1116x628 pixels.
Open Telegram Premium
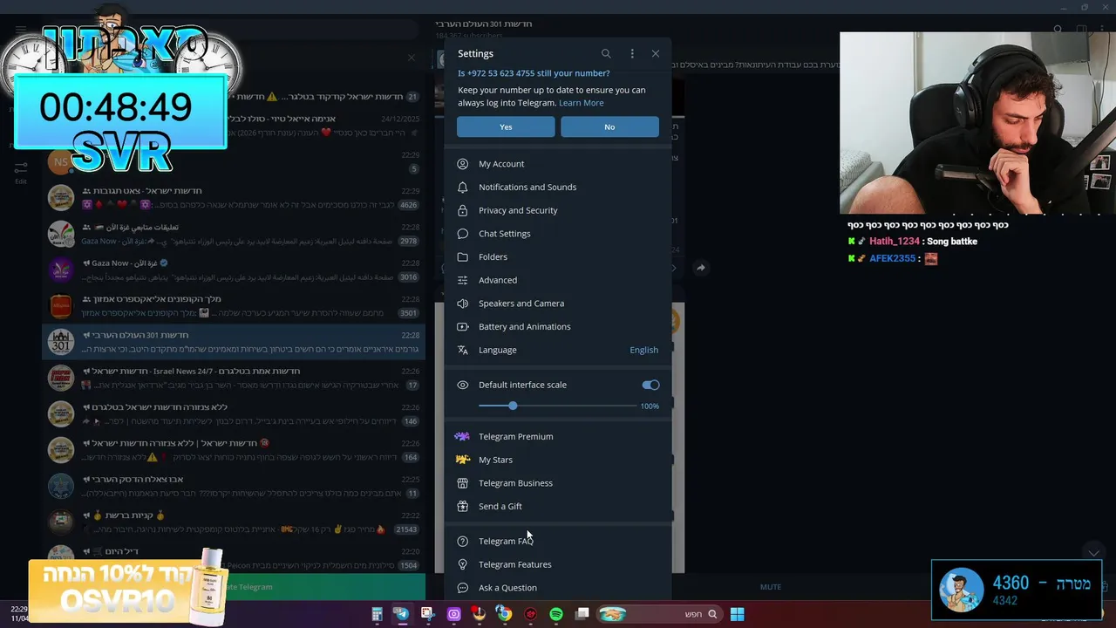click(x=558, y=436)
